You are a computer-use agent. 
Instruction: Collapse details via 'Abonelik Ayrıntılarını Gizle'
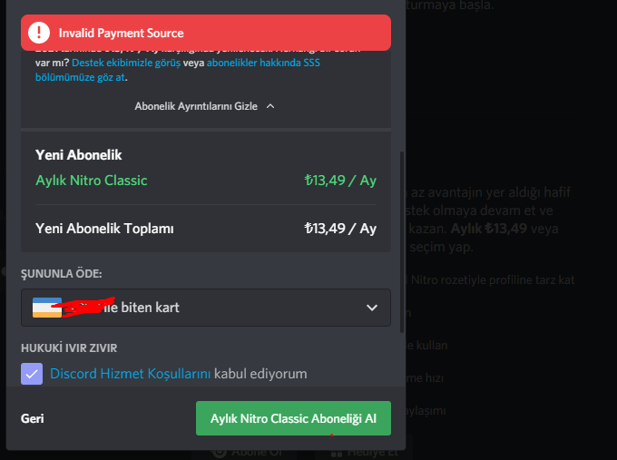[196, 106]
